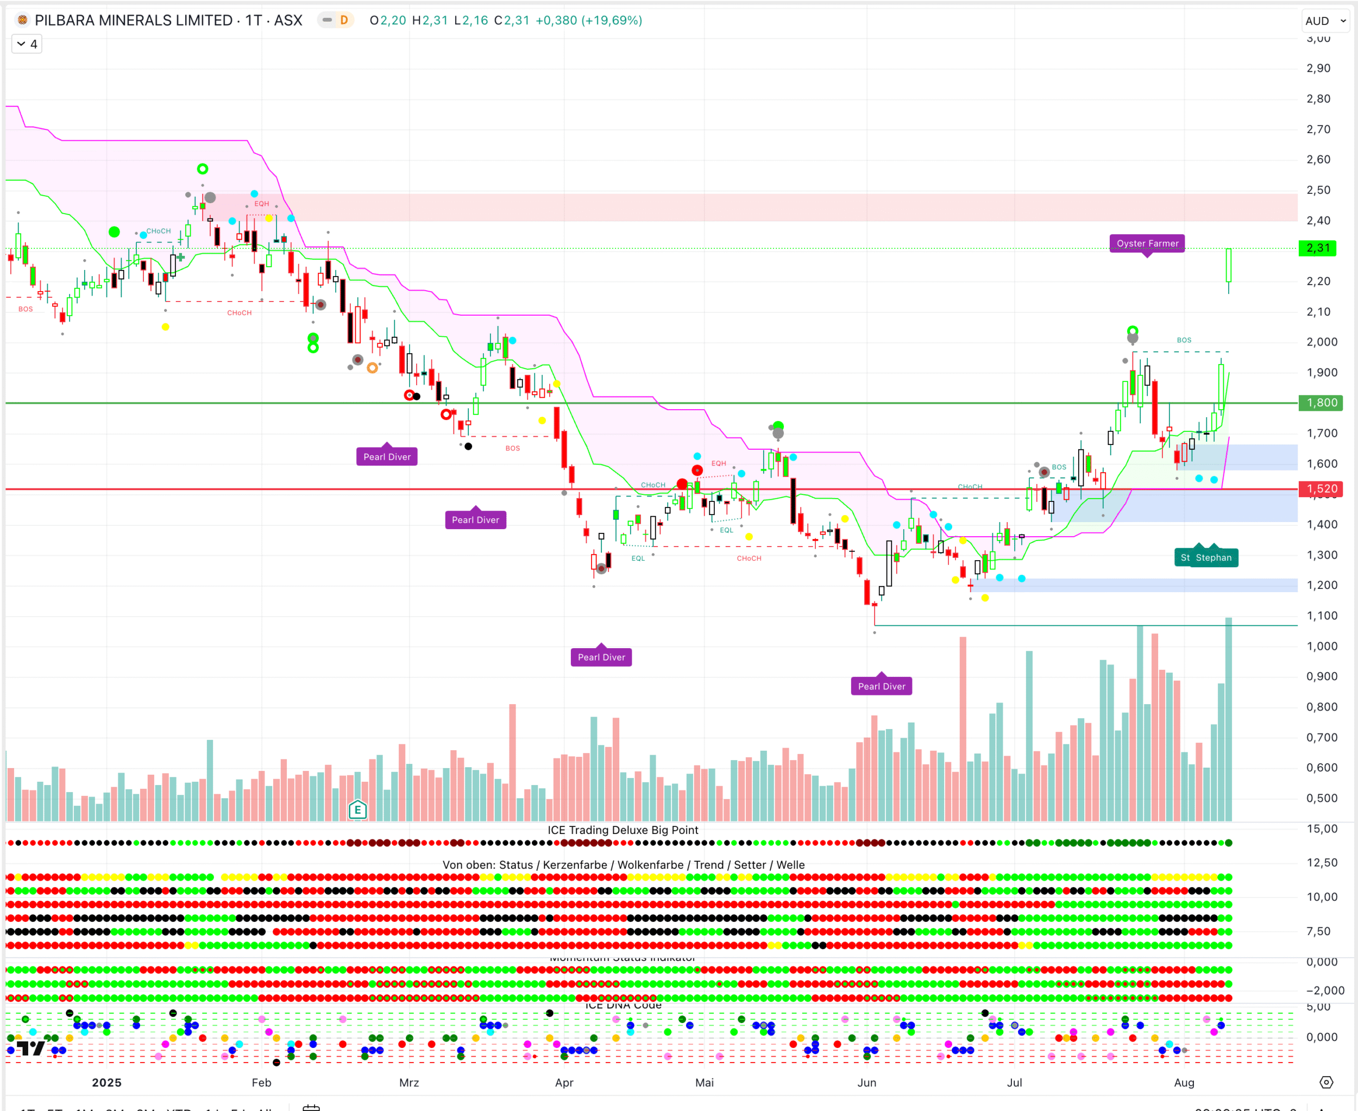Click the Oyster Farmer signal label
The image size is (1358, 1111).
click(1147, 243)
